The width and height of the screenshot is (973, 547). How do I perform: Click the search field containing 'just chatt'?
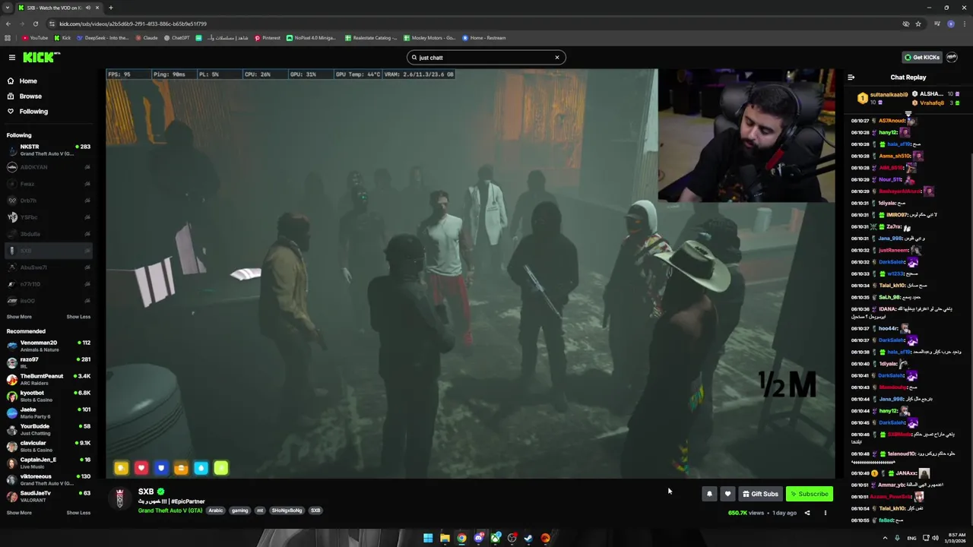[x=486, y=57]
